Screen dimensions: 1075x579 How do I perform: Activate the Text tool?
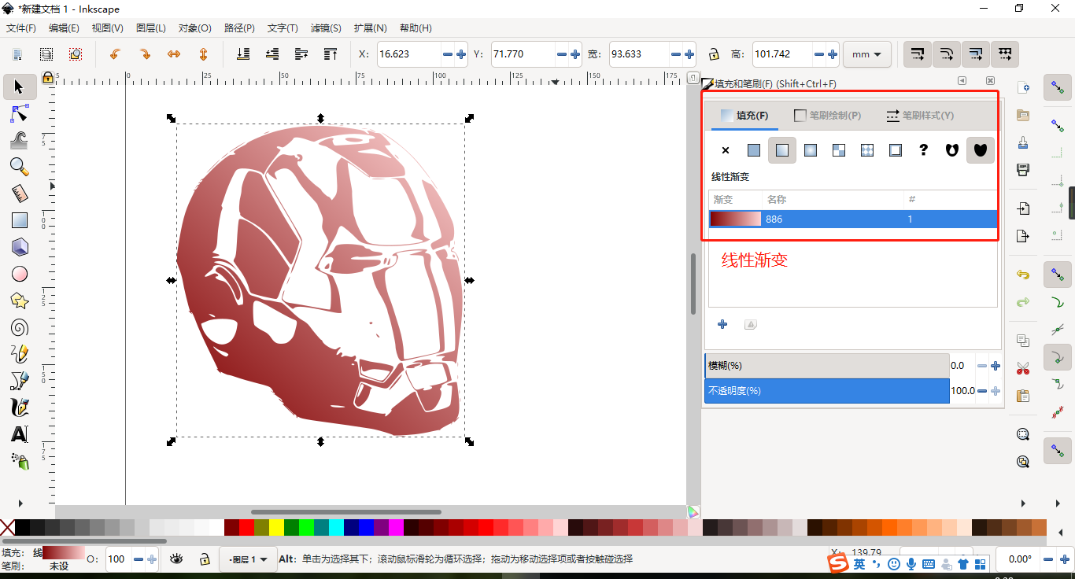(20, 433)
